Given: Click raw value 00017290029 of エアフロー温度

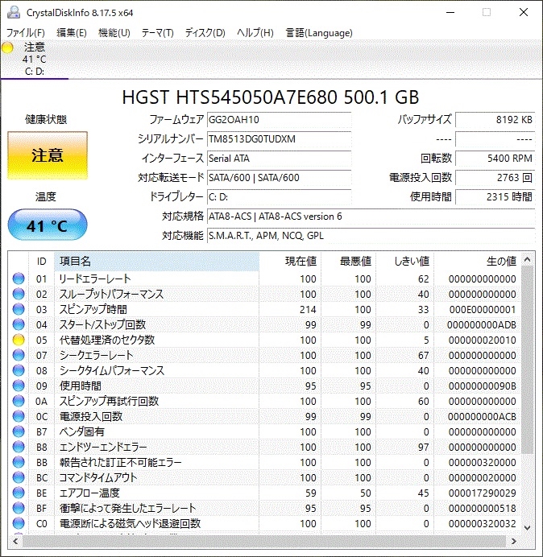Looking at the screenshot, I should coord(483,493).
